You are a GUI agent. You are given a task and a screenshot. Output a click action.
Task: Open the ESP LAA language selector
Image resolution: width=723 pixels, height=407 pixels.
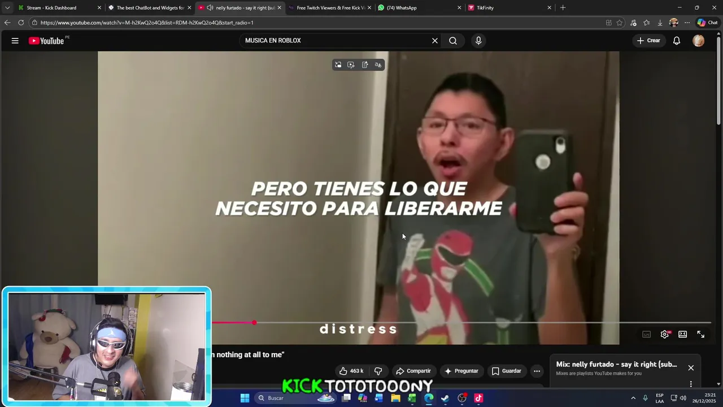pyautogui.click(x=660, y=398)
